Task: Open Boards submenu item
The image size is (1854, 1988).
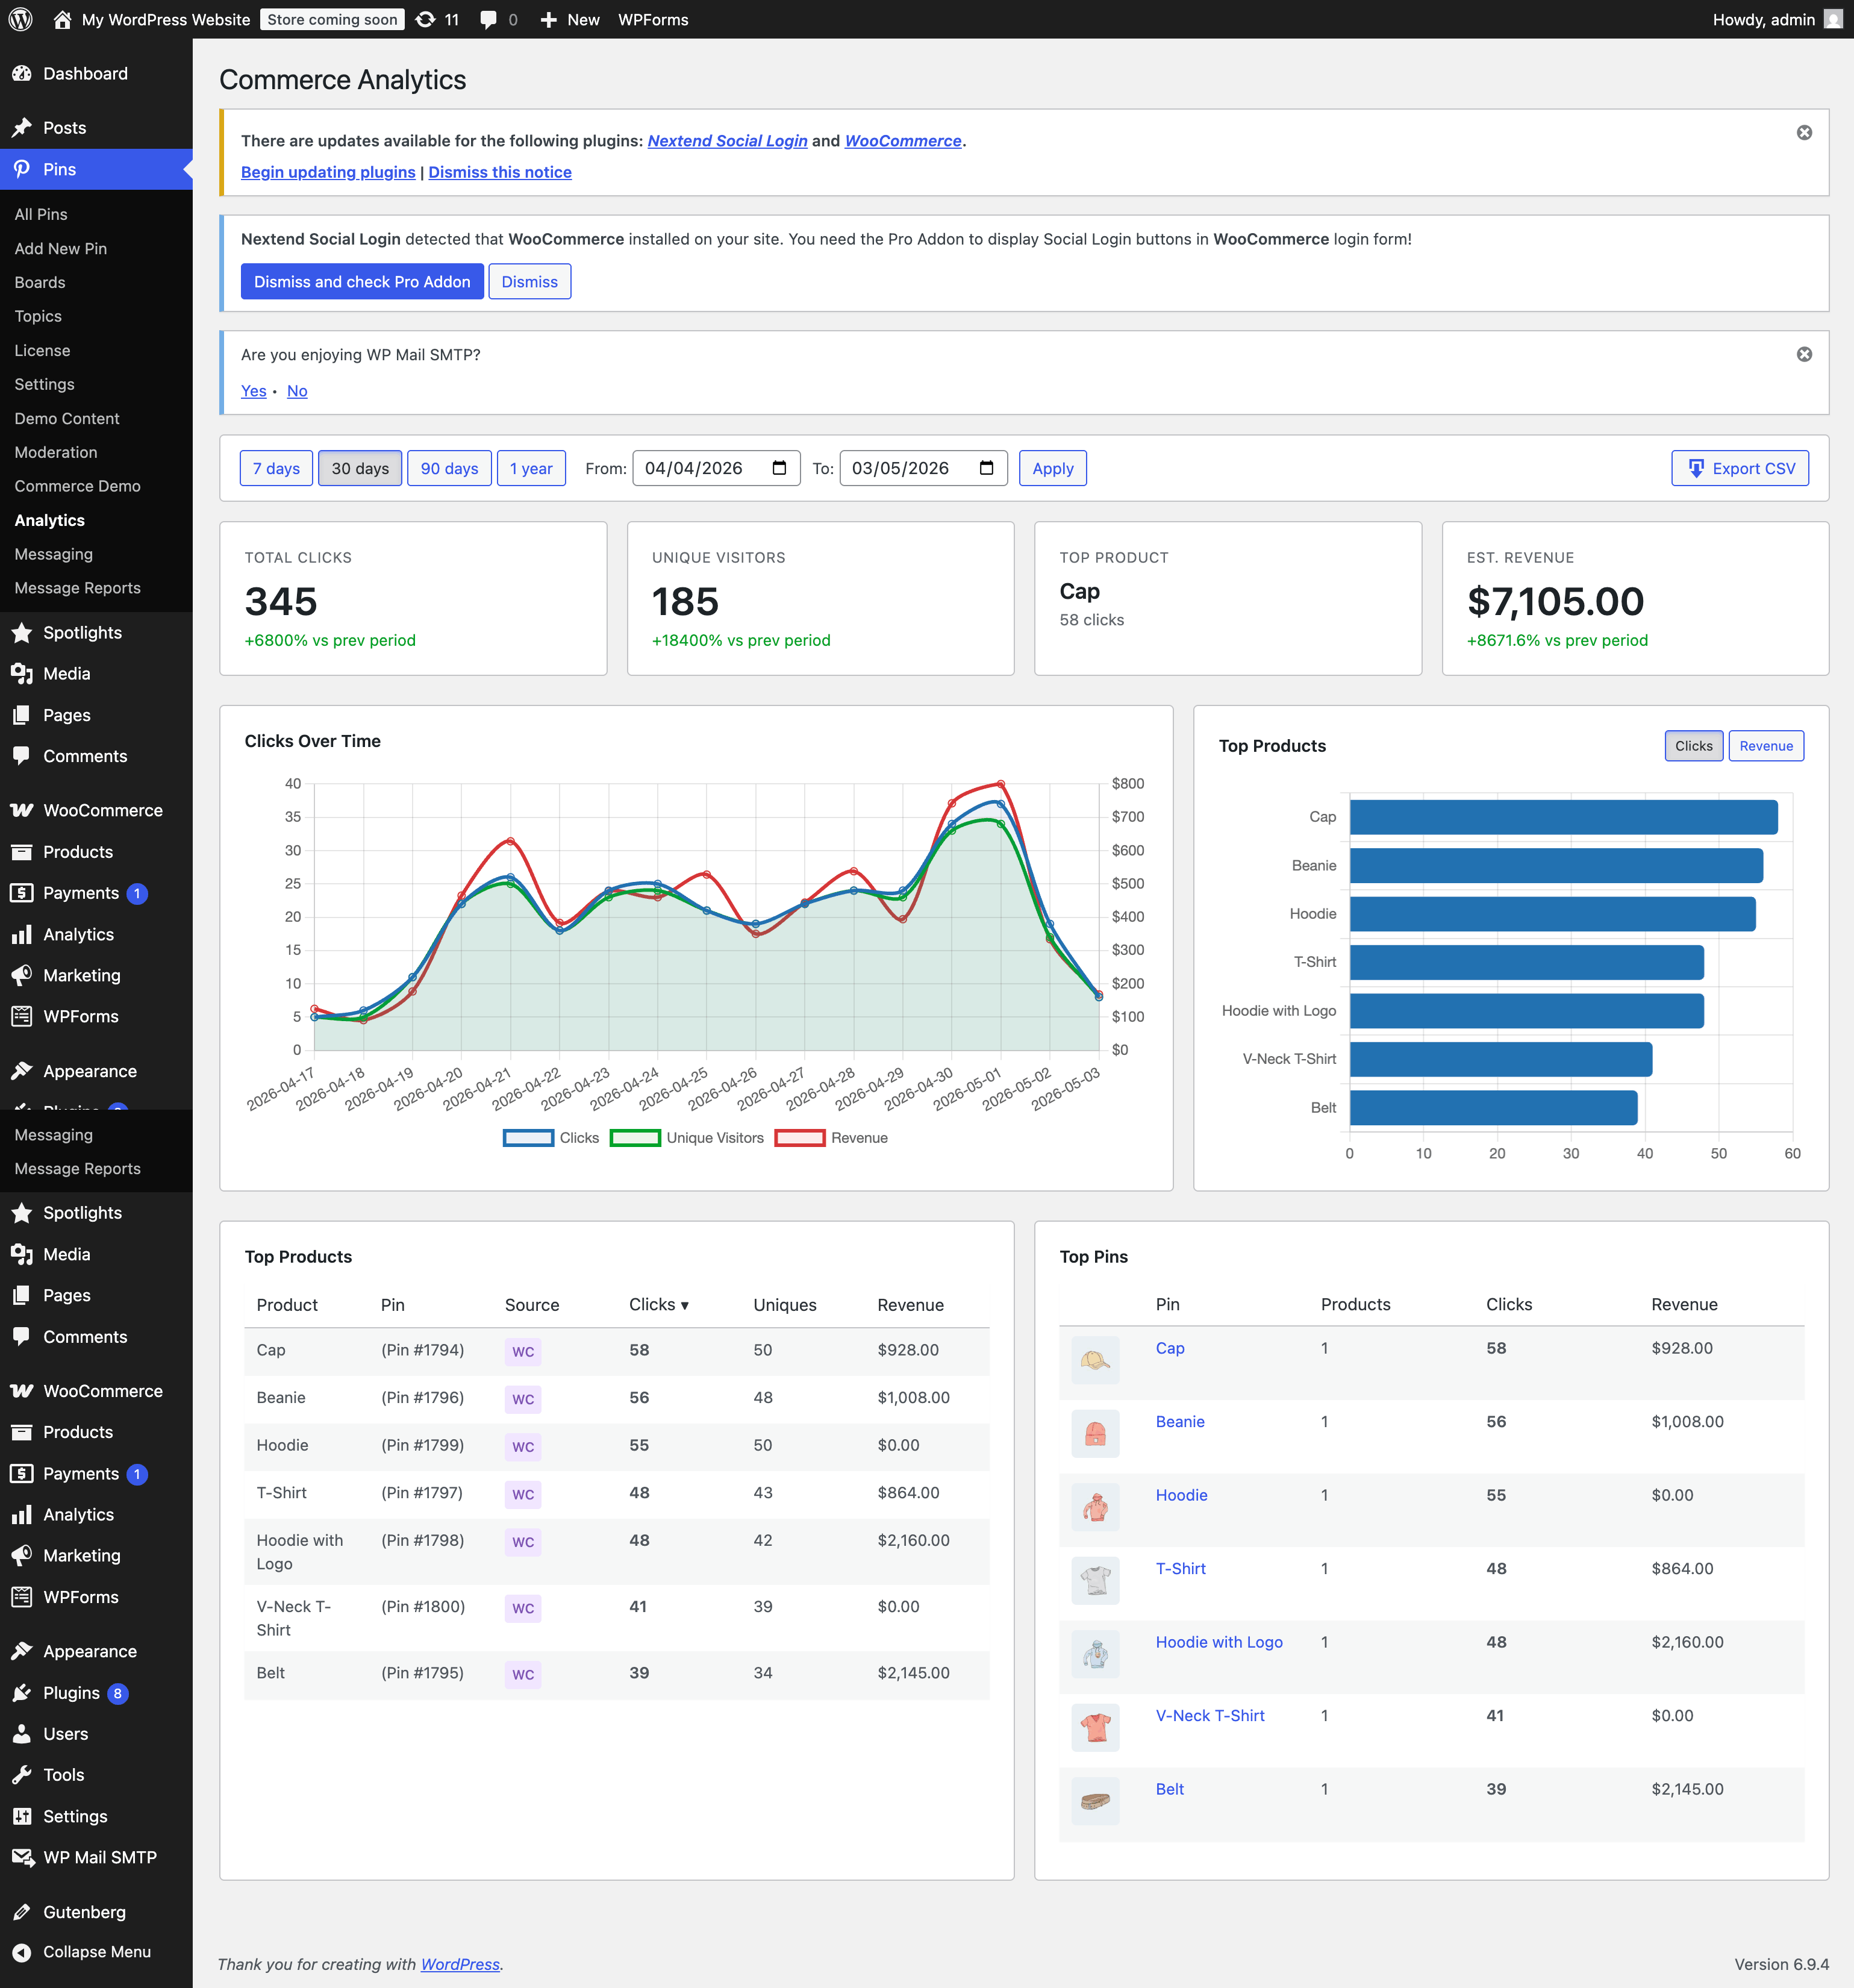Action: tap(40, 282)
